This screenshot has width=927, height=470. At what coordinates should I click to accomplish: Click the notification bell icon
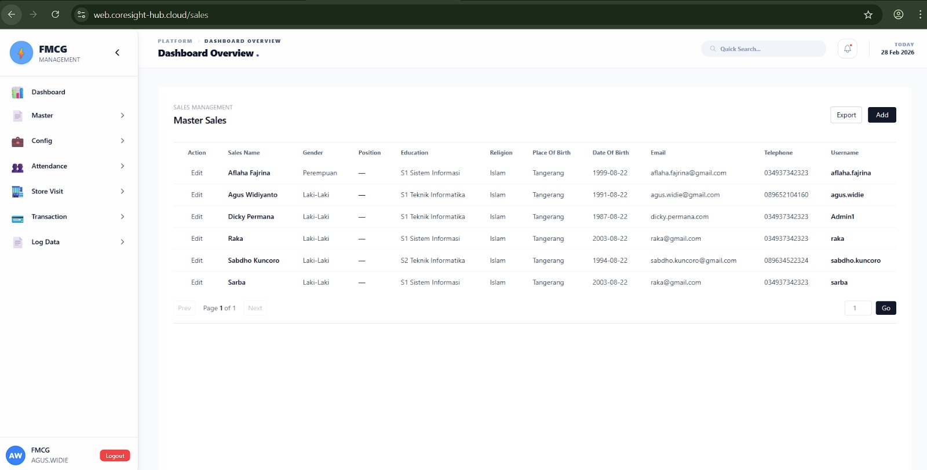coord(847,49)
